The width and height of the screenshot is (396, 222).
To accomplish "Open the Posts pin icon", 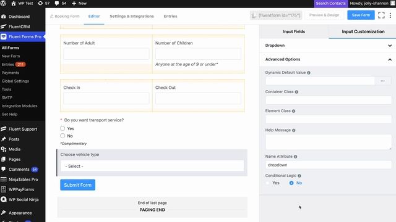I will (x=4, y=139).
